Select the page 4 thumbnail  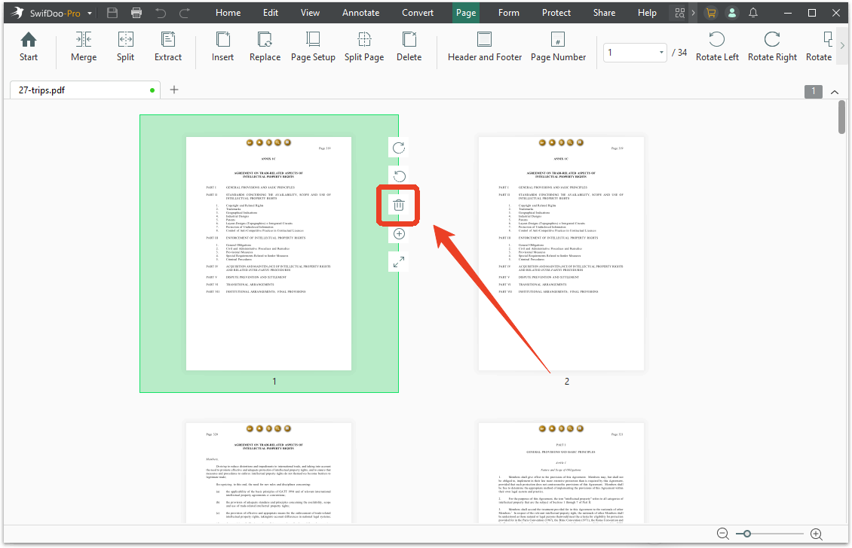click(x=561, y=473)
